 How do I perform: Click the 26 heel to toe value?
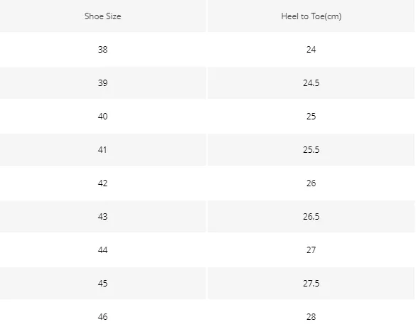pyautogui.click(x=311, y=183)
